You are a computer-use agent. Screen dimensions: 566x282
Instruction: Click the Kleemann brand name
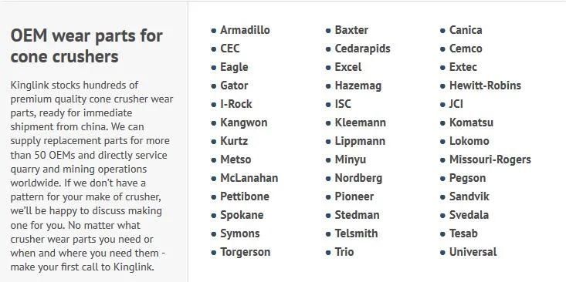[x=361, y=123]
